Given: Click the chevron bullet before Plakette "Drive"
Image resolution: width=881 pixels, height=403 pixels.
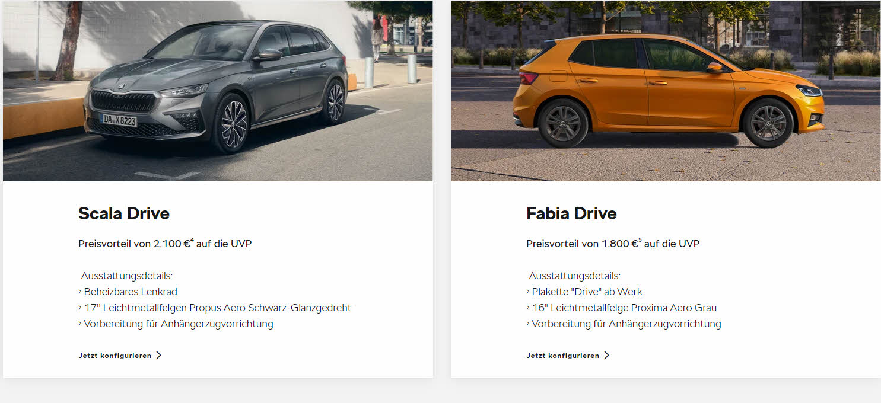Looking at the screenshot, I should click(528, 292).
